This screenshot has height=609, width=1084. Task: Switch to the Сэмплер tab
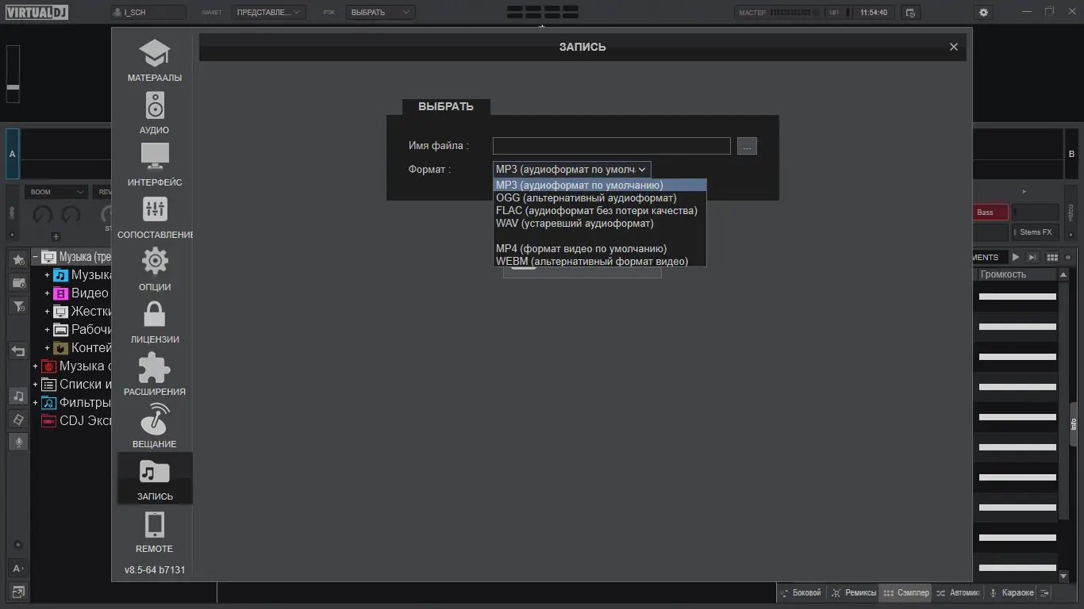tap(905, 592)
